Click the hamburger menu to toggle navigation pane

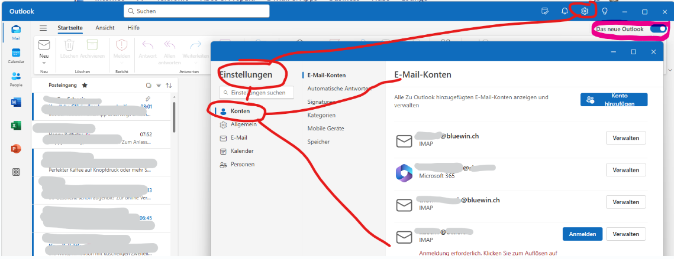[x=43, y=28]
